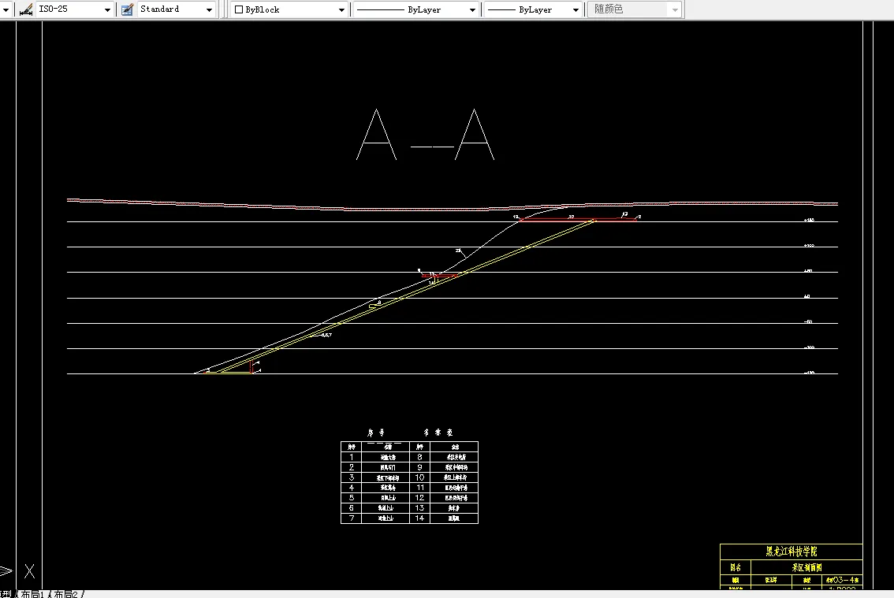894x598 pixels.
Task: Select table cell number 9
Action: point(419,467)
